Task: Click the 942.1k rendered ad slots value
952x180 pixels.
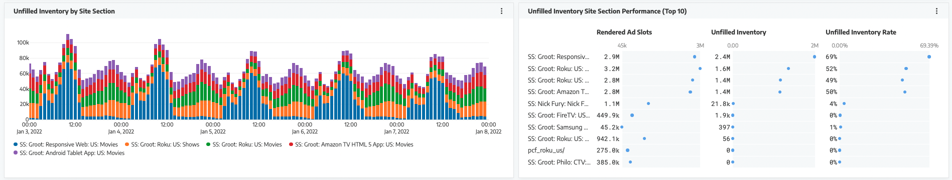Action: pos(608,139)
